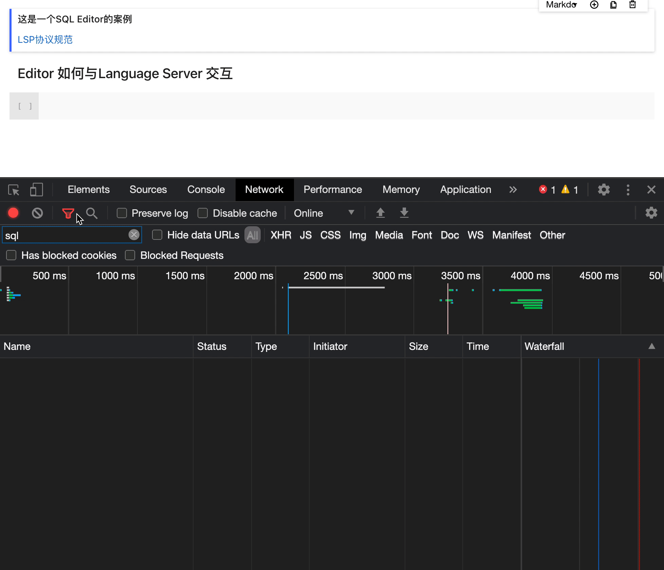Switch to the Sources tab

tap(148, 190)
